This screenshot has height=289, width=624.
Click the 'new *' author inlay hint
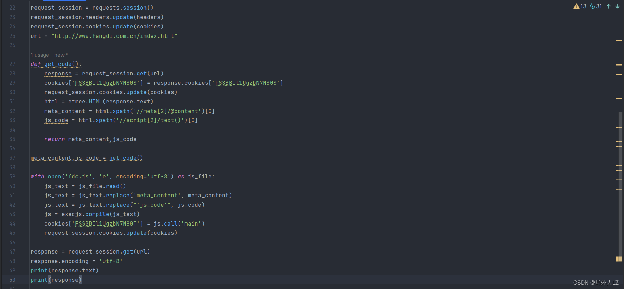point(61,55)
